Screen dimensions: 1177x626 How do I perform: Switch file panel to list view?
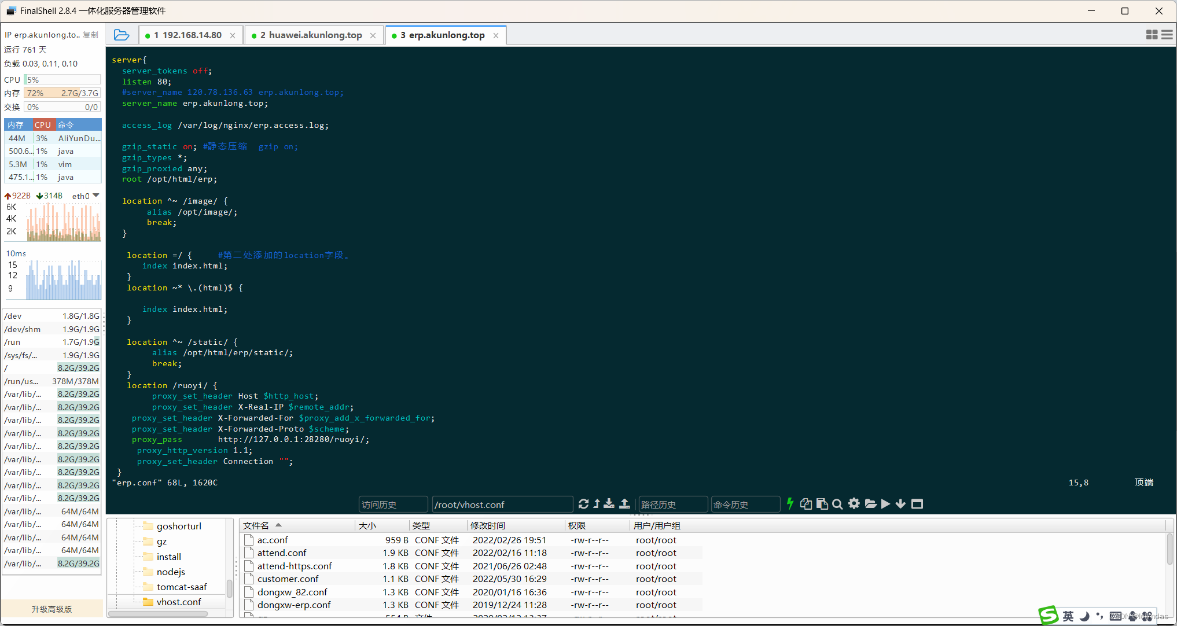click(1167, 35)
